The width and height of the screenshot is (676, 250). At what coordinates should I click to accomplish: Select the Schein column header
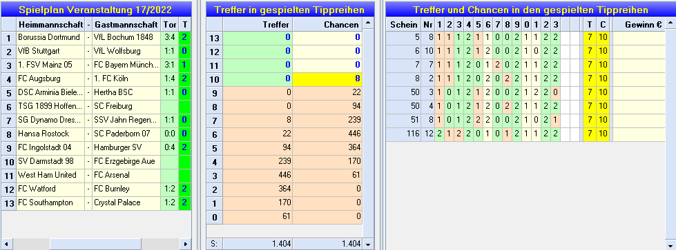(403, 24)
